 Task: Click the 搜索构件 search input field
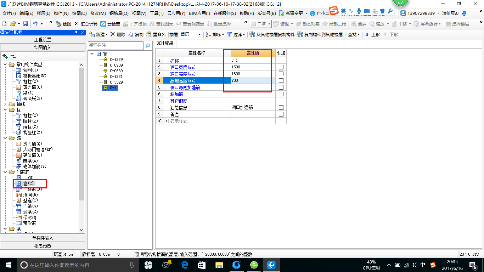tap(116, 45)
